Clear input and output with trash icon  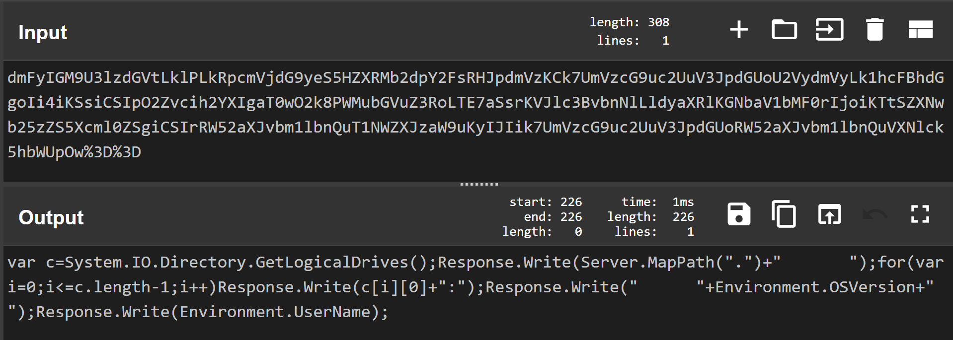pos(874,30)
